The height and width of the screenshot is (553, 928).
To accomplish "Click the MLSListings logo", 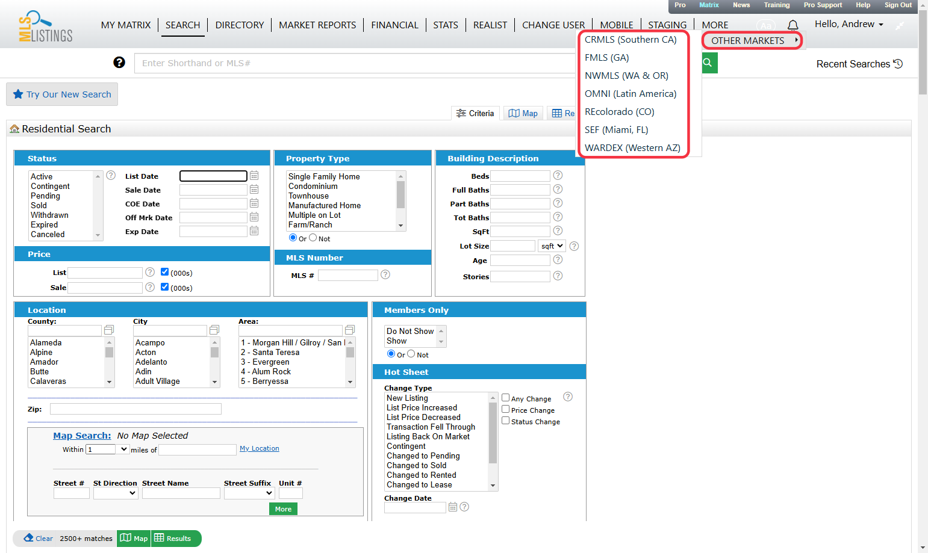I will click(x=46, y=26).
